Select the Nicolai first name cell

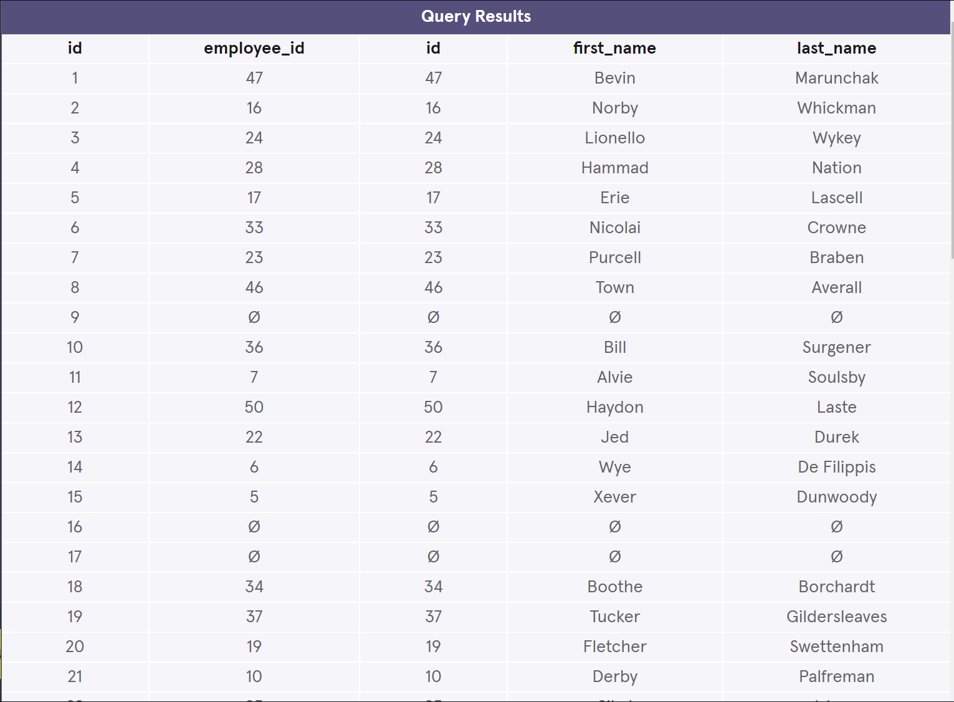(x=615, y=228)
